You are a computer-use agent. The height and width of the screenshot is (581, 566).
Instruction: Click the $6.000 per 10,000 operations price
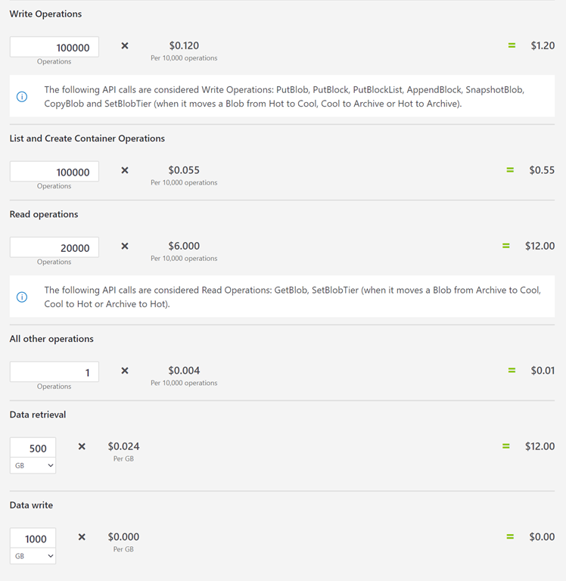[x=184, y=246]
